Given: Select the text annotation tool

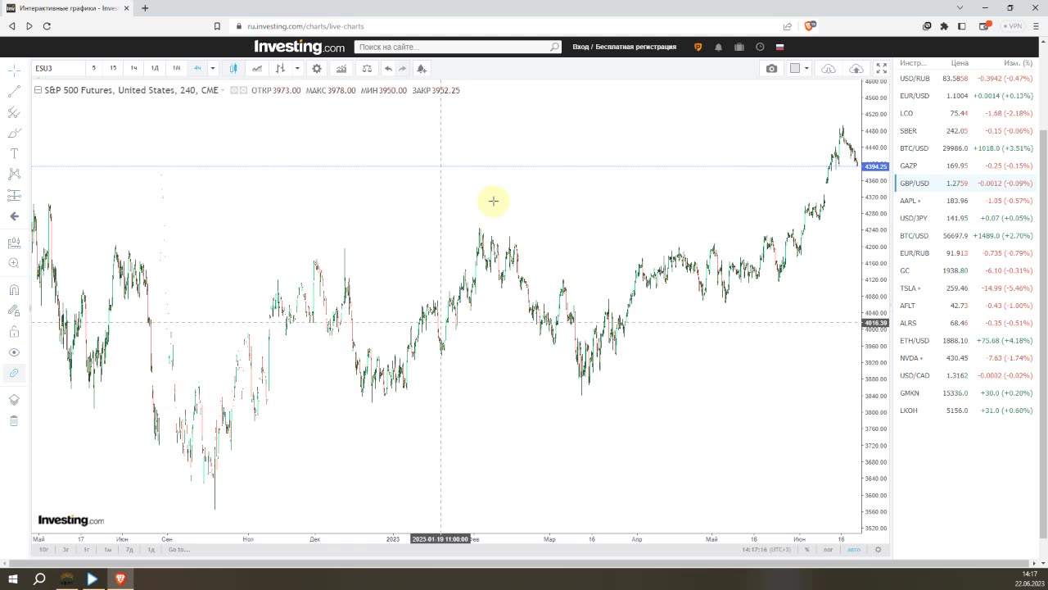Looking at the screenshot, I should tap(14, 153).
